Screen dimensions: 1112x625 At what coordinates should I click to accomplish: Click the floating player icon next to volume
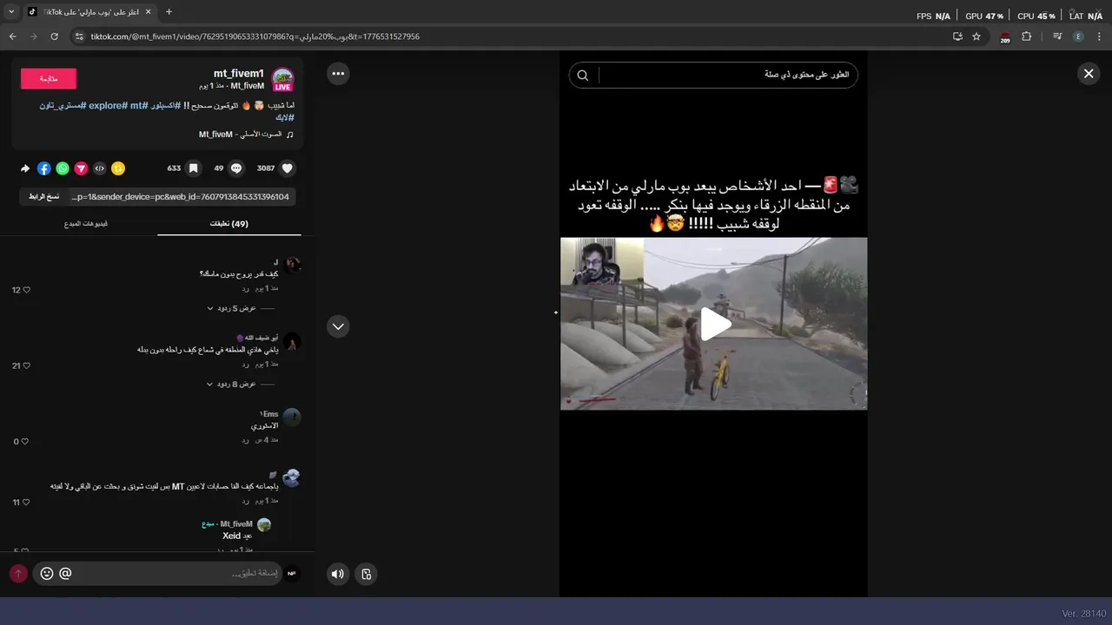pyautogui.click(x=367, y=574)
